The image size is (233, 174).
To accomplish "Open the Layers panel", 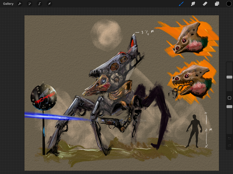I will click(x=217, y=4).
